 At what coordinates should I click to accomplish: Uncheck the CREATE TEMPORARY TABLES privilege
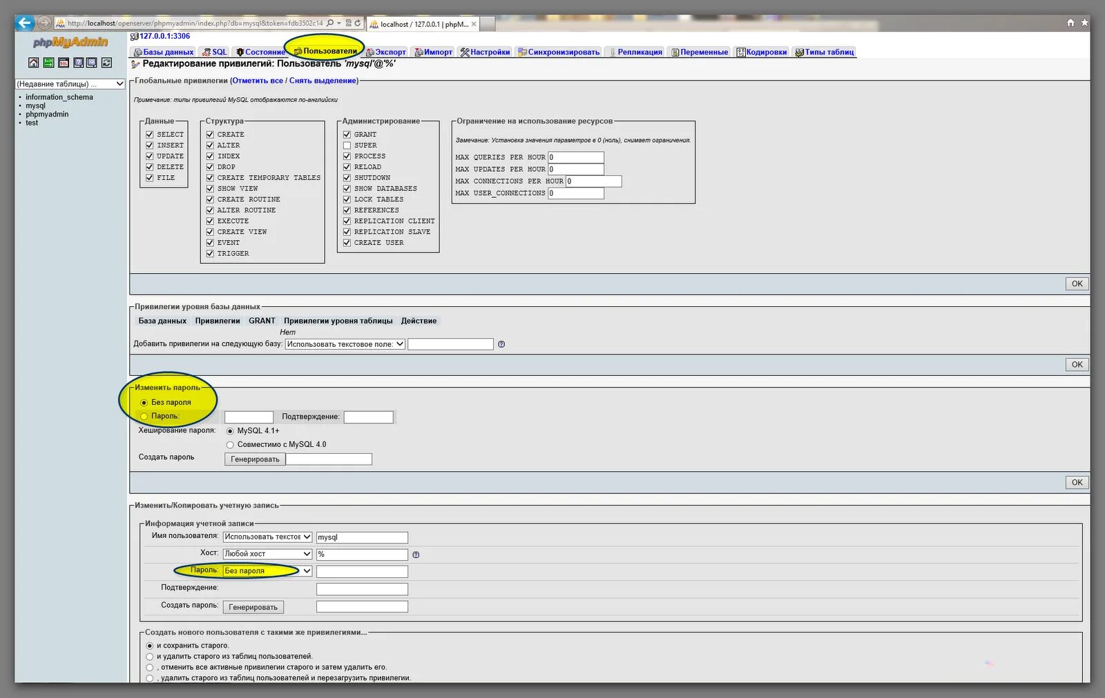(210, 178)
